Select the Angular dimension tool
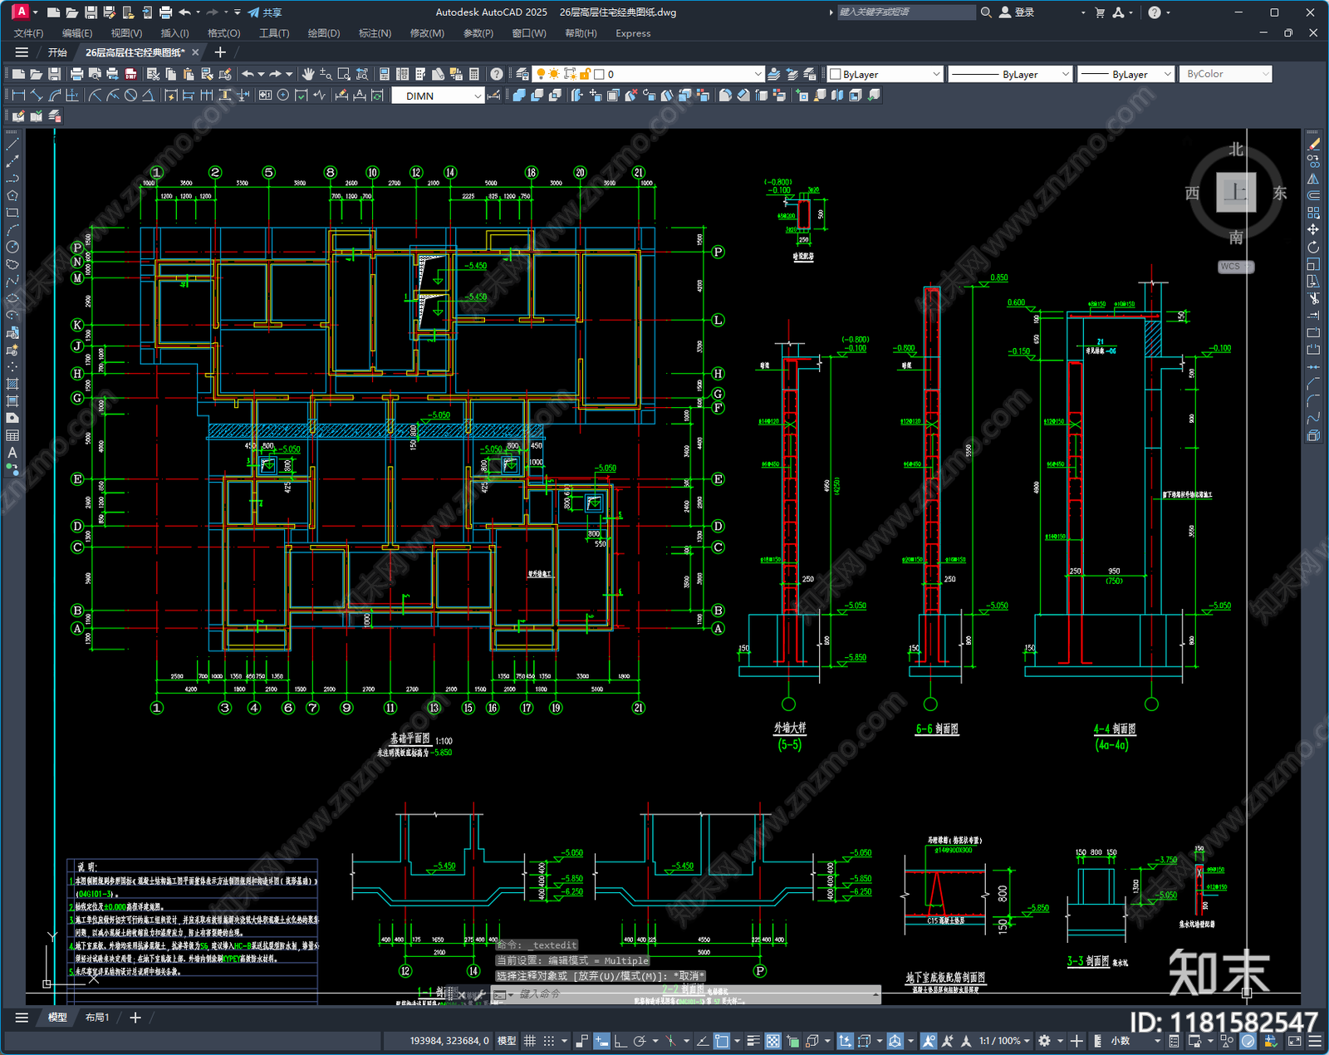1329x1055 pixels. click(x=148, y=96)
